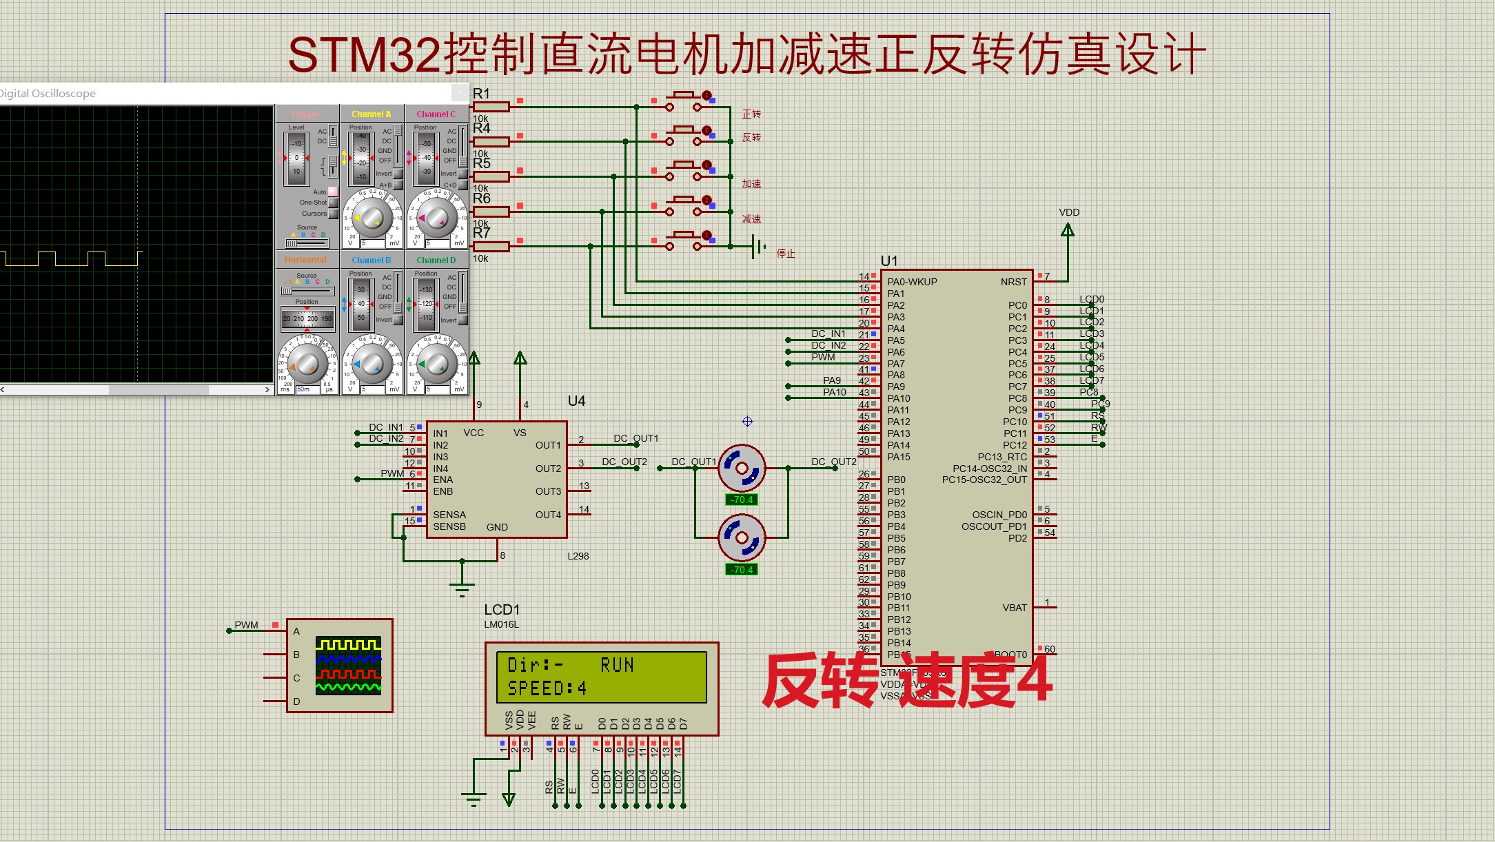
Task: Click the Horizontal timebase value field 50m
Action: point(307,389)
